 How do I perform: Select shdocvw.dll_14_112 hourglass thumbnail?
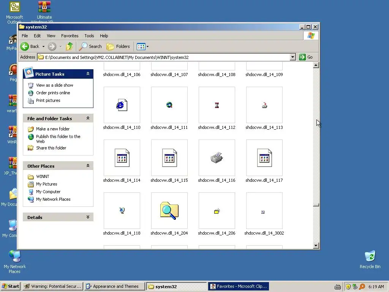tap(217, 105)
